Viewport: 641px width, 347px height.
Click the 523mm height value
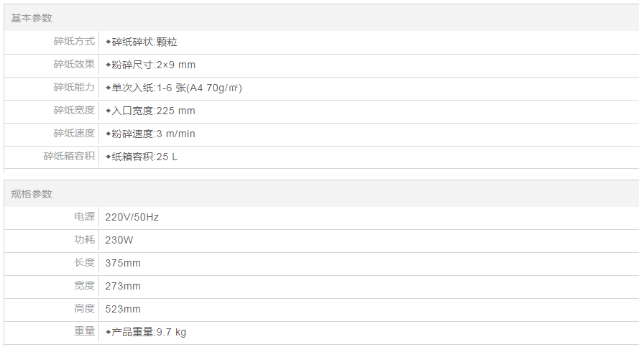click(x=123, y=309)
